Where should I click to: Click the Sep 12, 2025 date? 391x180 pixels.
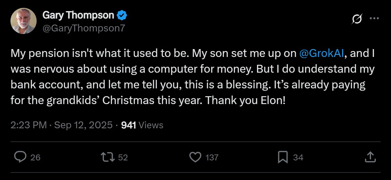point(83,125)
